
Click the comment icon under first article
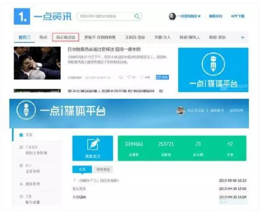pyautogui.click(x=142, y=77)
